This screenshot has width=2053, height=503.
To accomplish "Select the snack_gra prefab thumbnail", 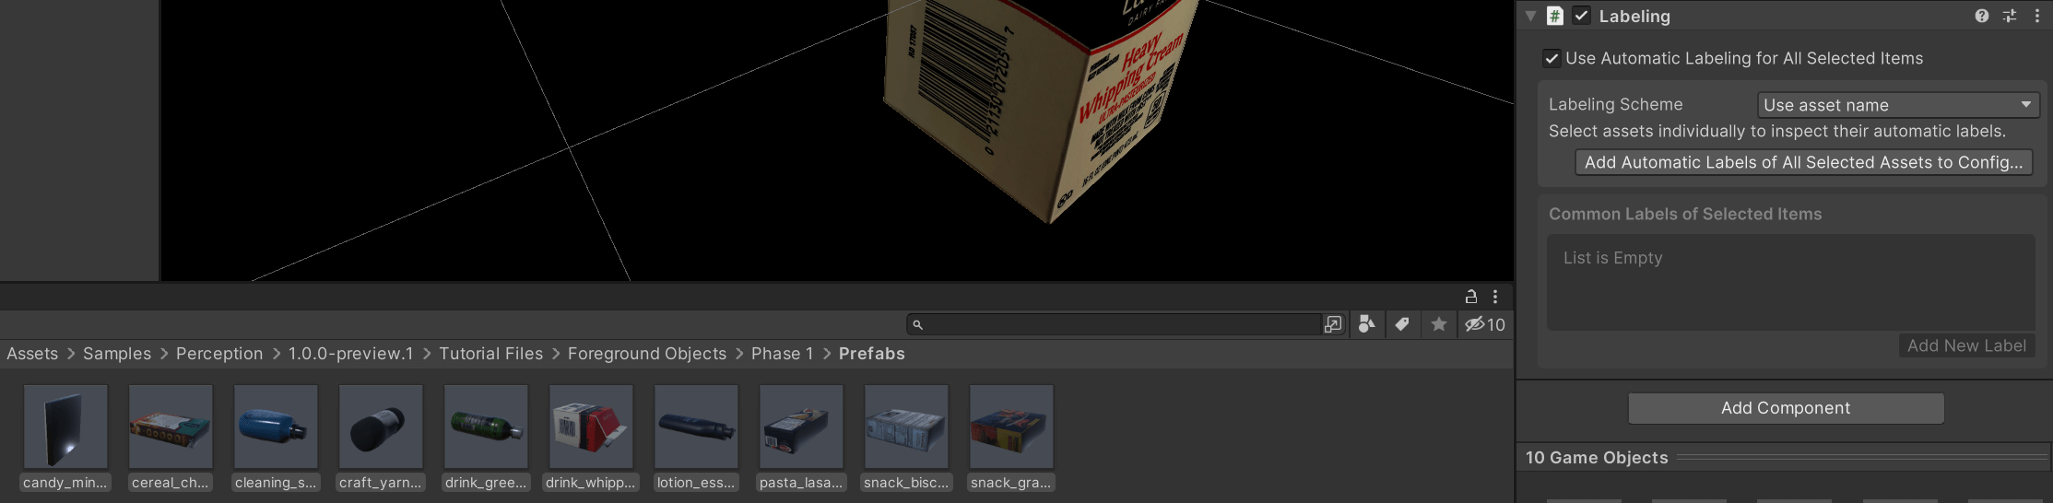I will click(x=1011, y=427).
